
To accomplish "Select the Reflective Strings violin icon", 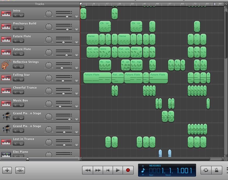I will tap(6, 65).
